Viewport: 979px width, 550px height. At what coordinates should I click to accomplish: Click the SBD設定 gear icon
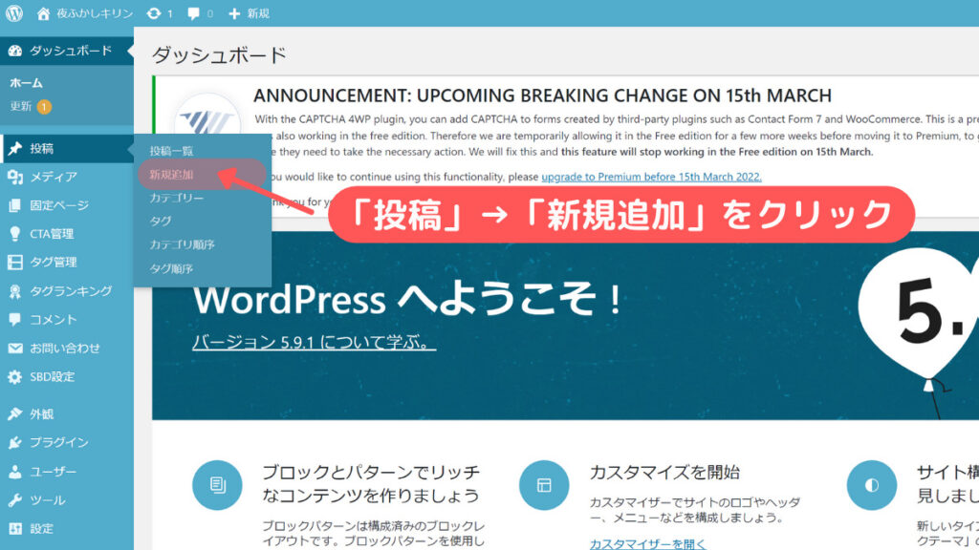[x=15, y=376]
